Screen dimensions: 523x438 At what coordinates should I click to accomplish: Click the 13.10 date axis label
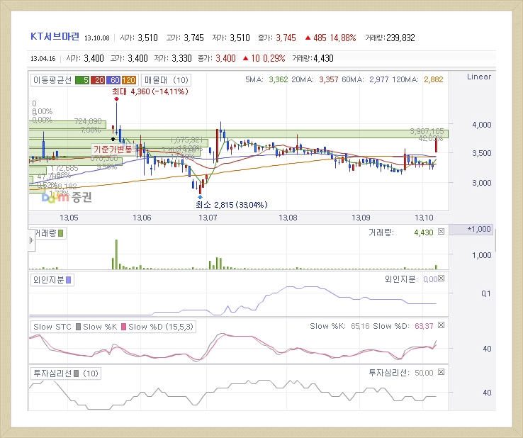tap(424, 218)
